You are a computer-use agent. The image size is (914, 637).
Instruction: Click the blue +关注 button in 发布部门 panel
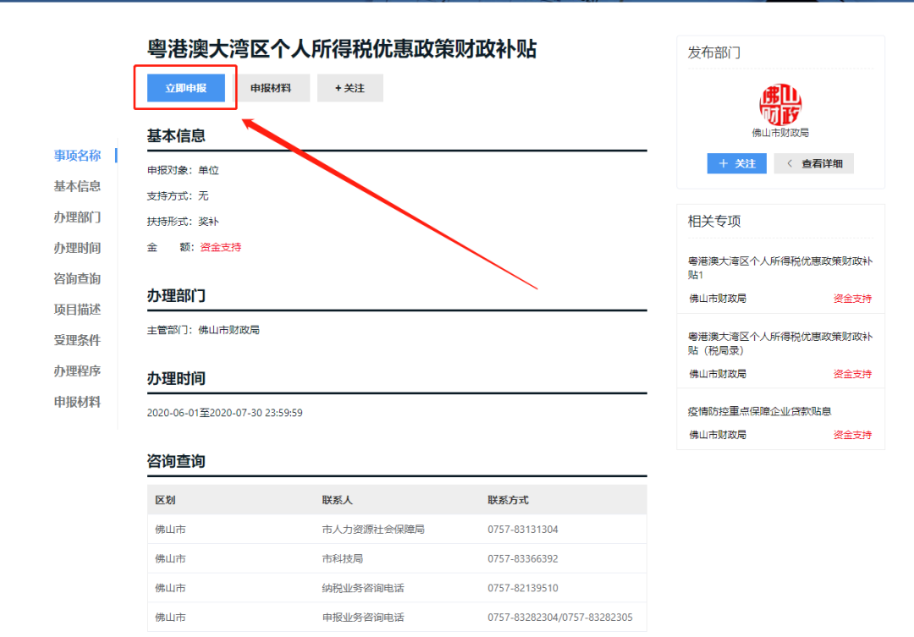pyautogui.click(x=735, y=163)
